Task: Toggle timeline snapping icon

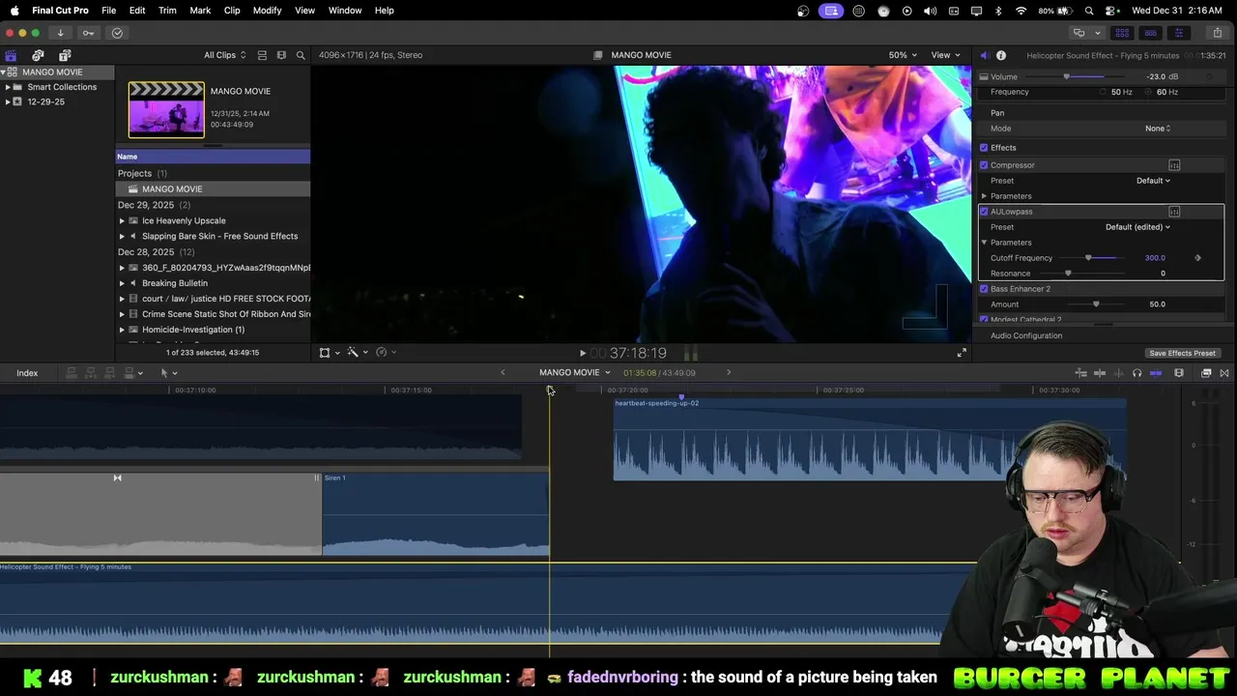Action: pos(1156,373)
